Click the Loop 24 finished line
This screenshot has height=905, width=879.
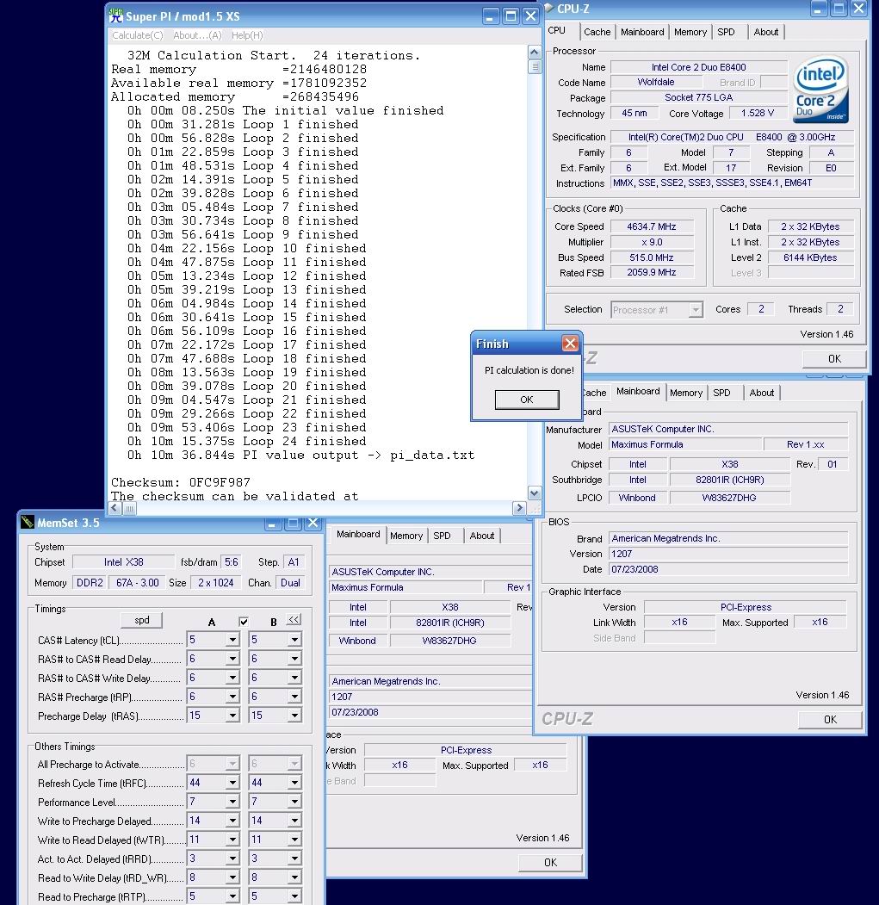(246, 442)
